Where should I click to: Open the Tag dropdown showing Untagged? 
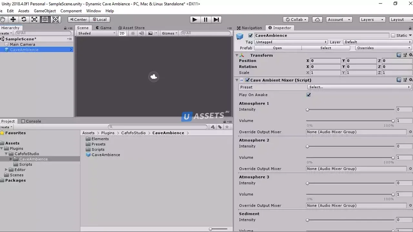[291, 42]
